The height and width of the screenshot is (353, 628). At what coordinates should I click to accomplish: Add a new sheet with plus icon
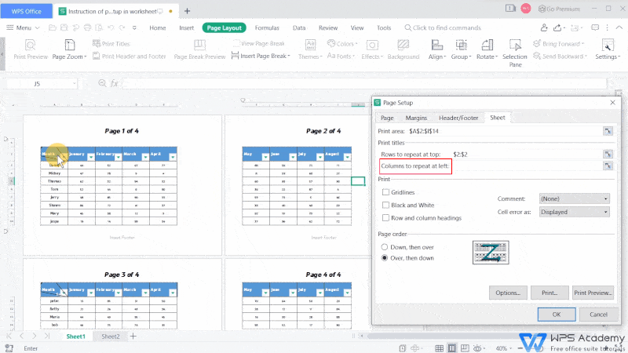133,337
